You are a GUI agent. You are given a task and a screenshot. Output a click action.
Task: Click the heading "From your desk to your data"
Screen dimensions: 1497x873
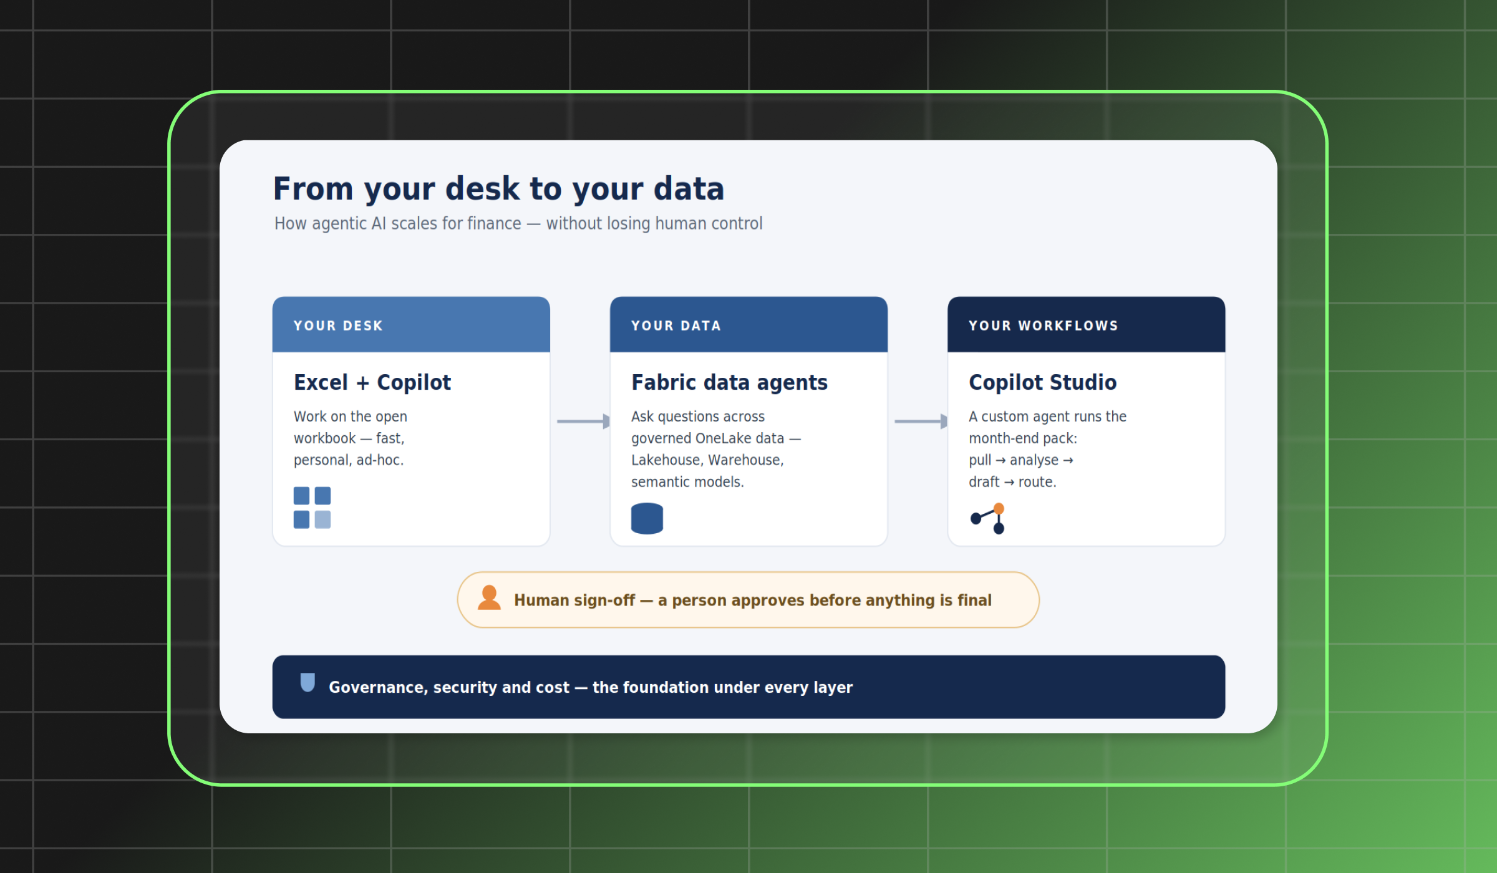point(499,188)
